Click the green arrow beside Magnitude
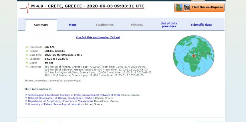 click(x=27, y=47)
